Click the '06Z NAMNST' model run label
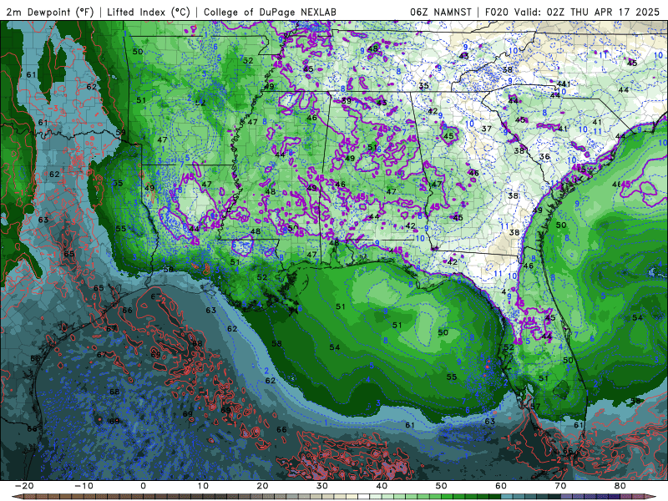 (441, 12)
